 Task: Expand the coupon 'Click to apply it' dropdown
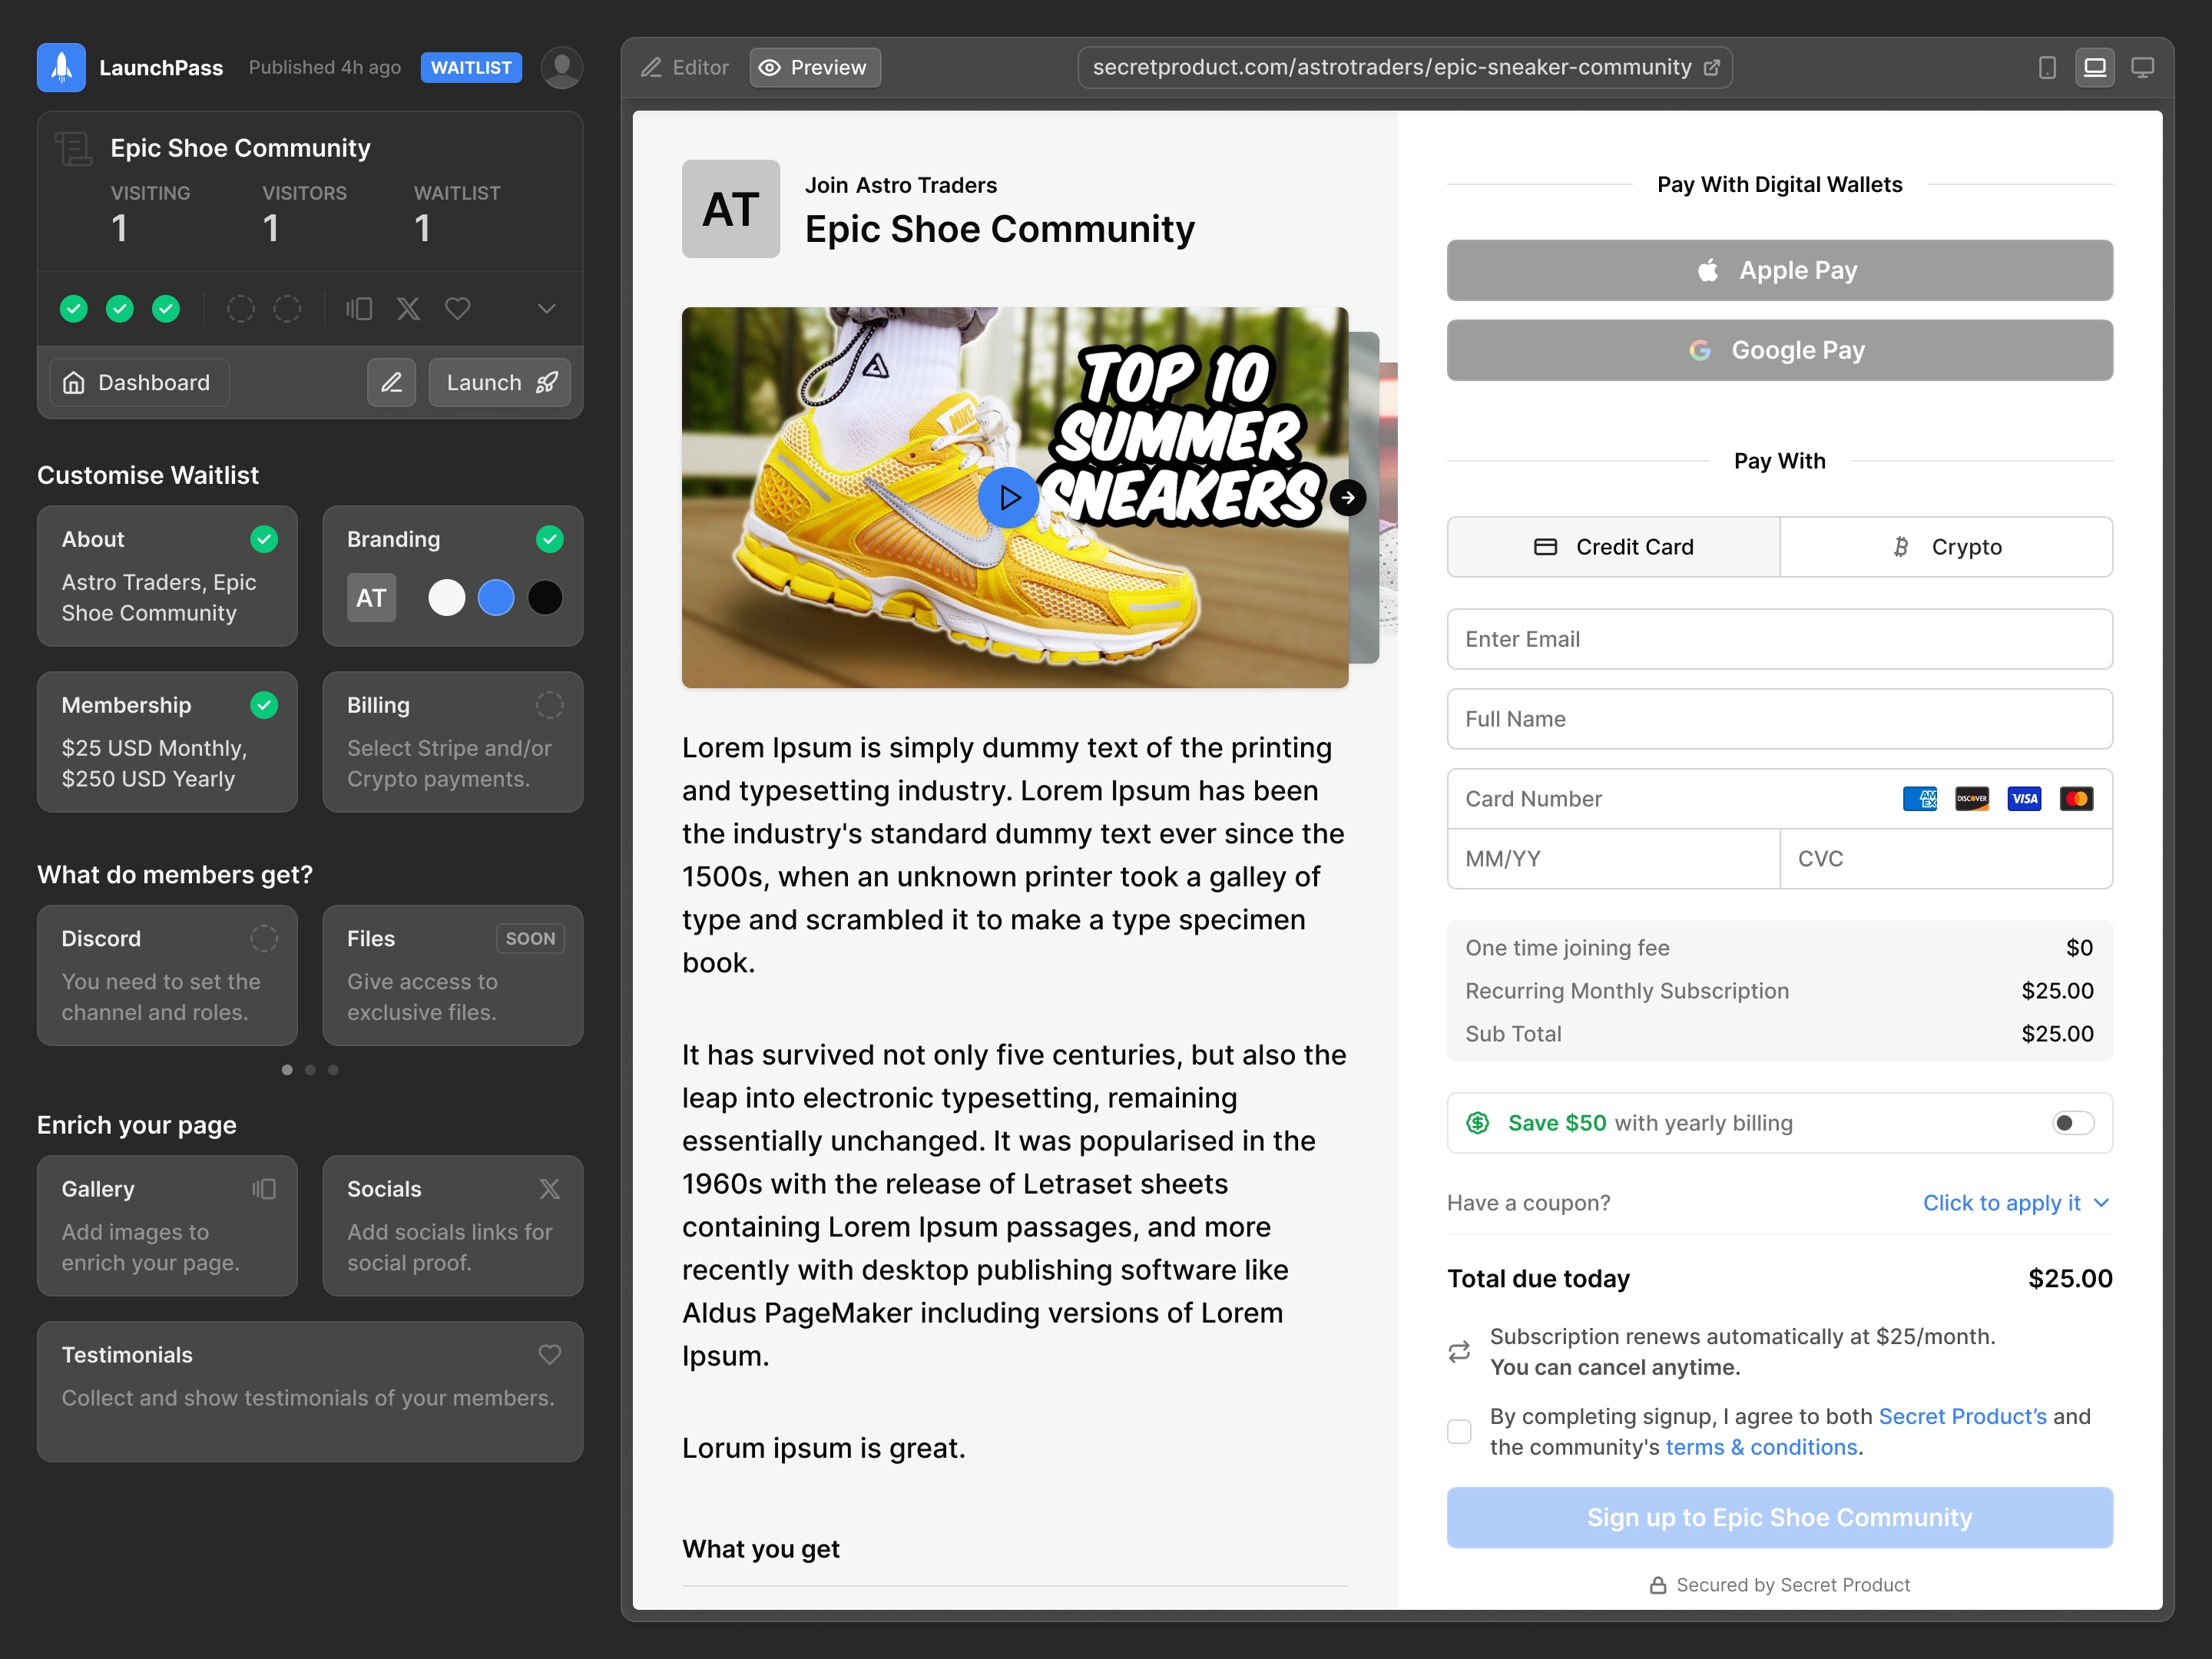click(x=2015, y=1203)
